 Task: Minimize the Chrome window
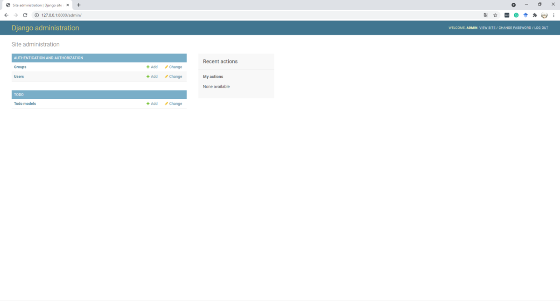click(x=526, y=4)
